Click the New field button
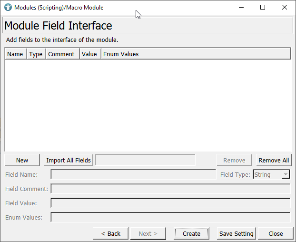 (22, 160)
